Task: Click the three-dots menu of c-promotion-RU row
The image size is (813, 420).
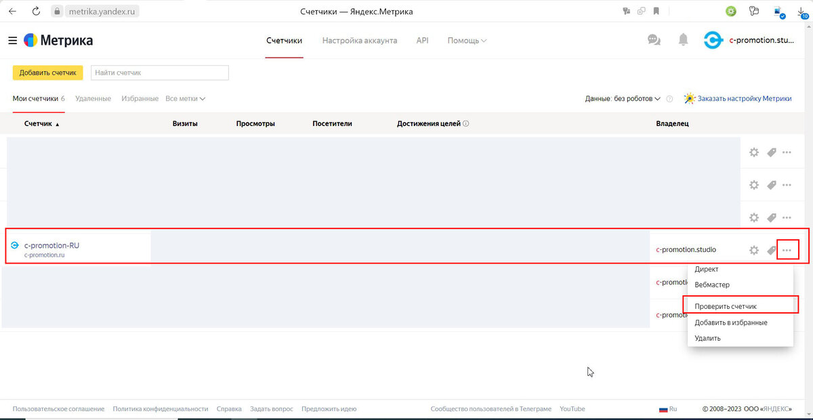Action: pyautogui.click(x=787, y=250)
